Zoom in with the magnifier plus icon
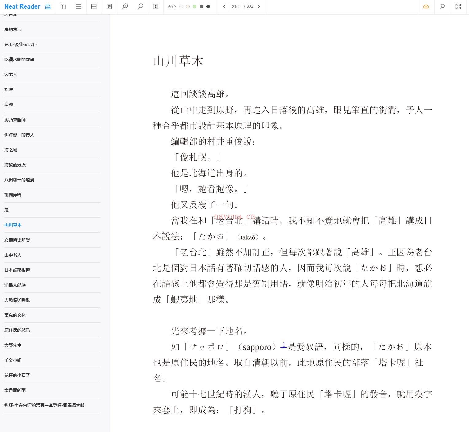Screen dimensions: 469x432 (x=125, y=6)
